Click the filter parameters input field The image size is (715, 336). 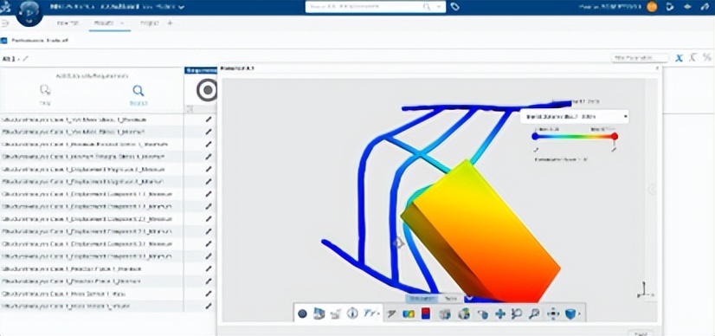point(640,58)
